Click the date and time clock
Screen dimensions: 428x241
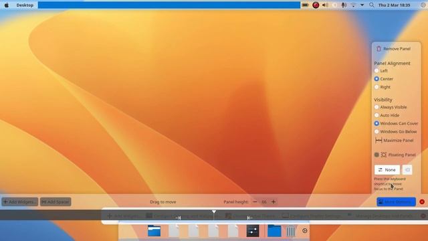(x=394, y=5)
